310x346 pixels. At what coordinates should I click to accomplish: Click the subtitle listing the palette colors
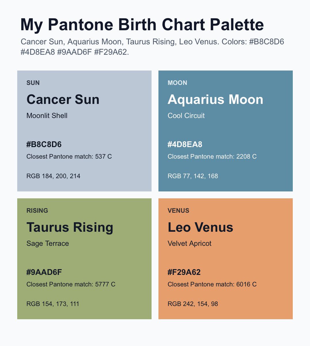(152, 47)
